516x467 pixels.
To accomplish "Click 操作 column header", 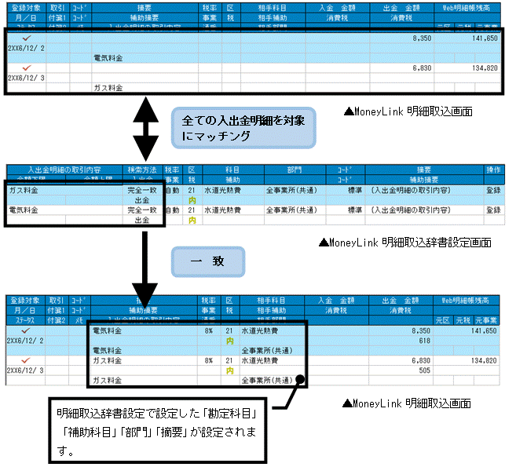I will coord(493,170).
